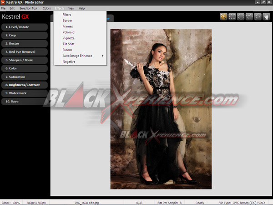The height and width of the screenshot is (205, 273).
Task: Select the rectangular selection tool
Action: [232, 17]
